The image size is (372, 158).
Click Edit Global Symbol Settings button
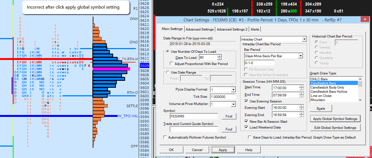click(x=335, y=127)
